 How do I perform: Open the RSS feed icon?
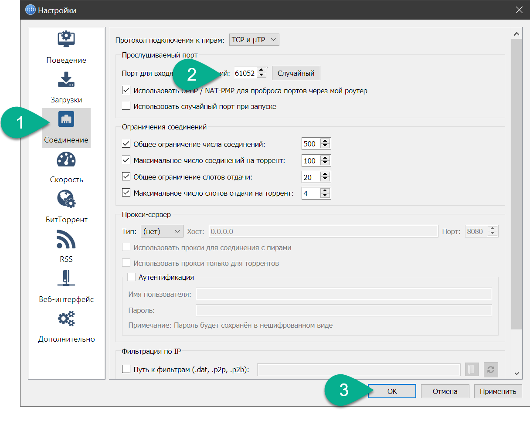point(66,240)
